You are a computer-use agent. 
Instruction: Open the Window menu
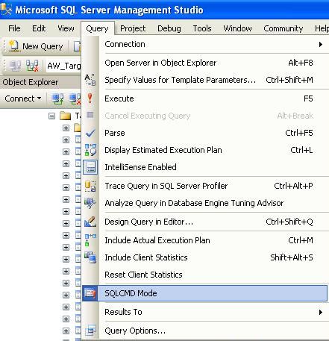click(237, 28)
